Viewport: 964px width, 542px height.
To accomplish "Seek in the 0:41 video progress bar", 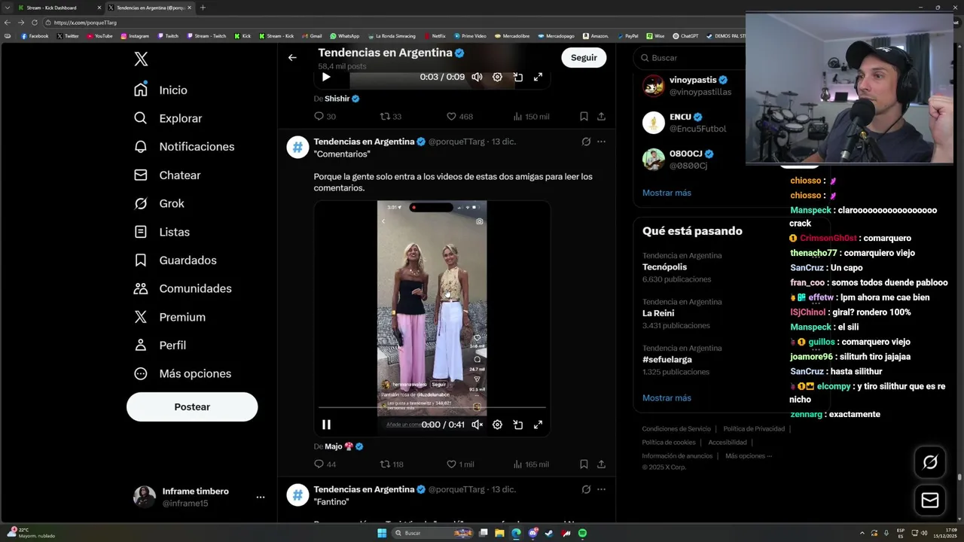I will [432, 407].
